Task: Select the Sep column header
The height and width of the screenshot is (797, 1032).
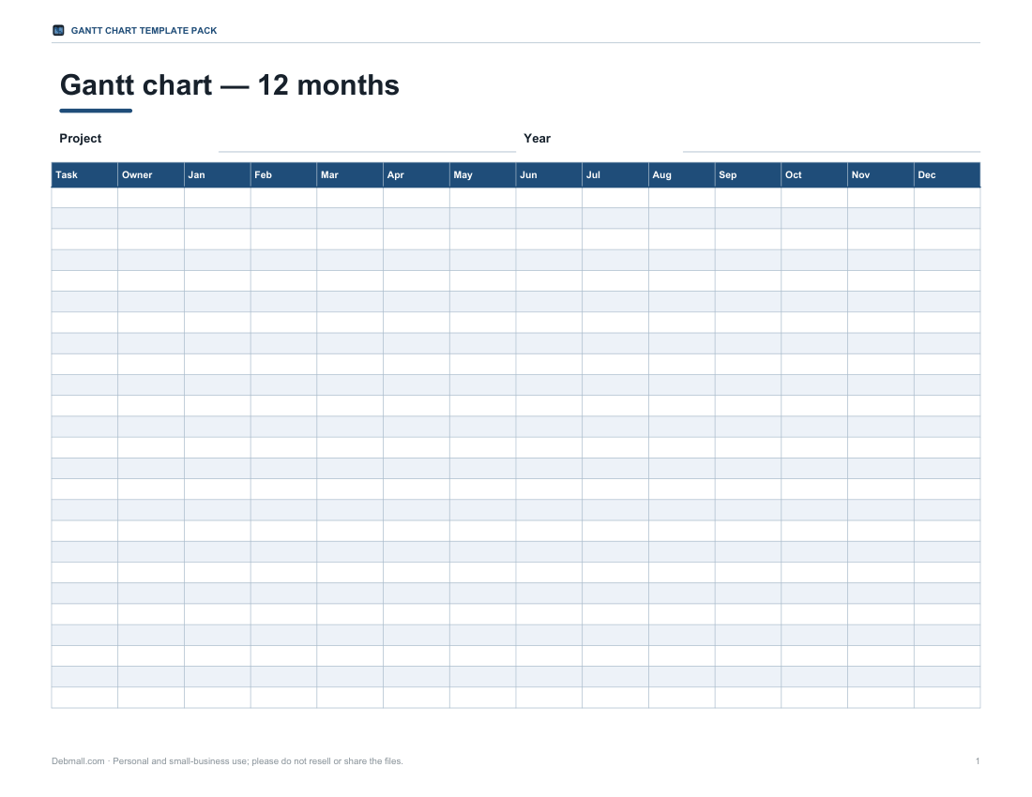Action: click(749, 175)
